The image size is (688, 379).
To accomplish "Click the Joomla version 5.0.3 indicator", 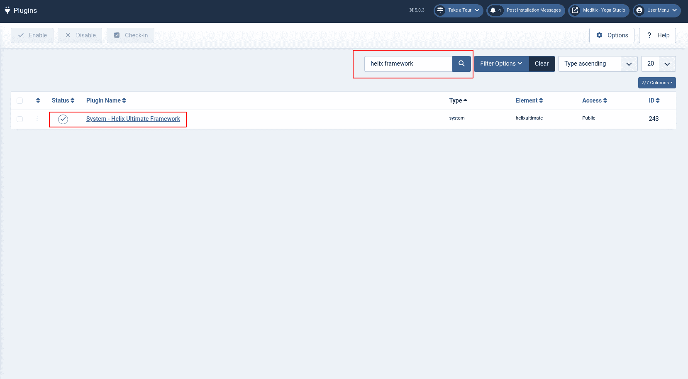I will click(x=417, y=10).
